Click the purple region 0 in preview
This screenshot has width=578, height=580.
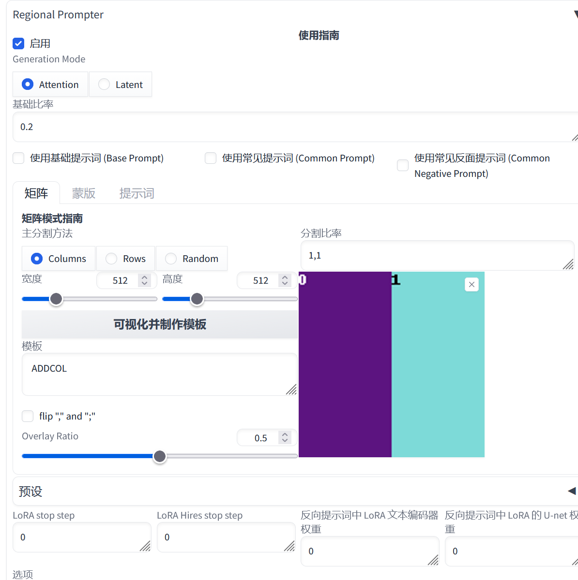[x=345, y=367]
